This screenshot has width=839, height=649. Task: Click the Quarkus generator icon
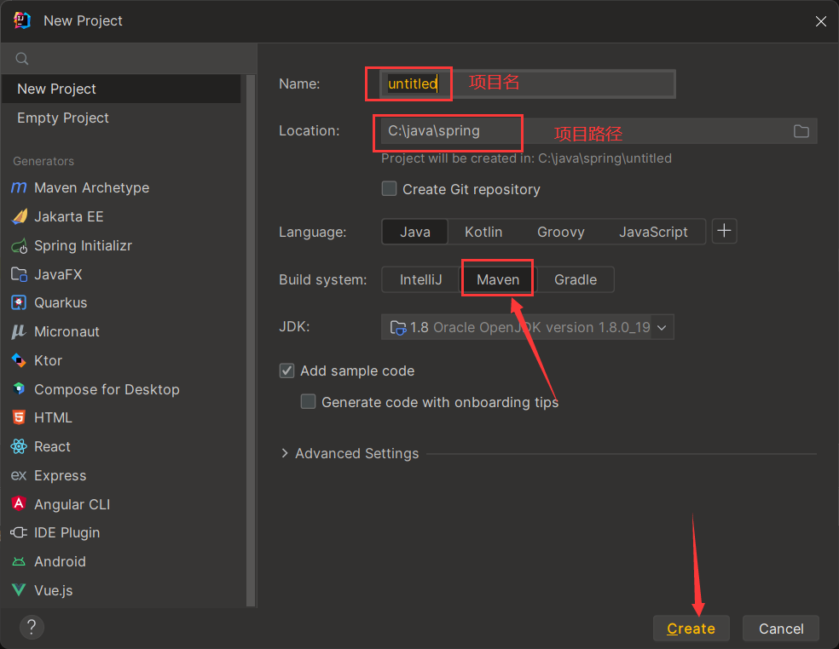(19, 302)
